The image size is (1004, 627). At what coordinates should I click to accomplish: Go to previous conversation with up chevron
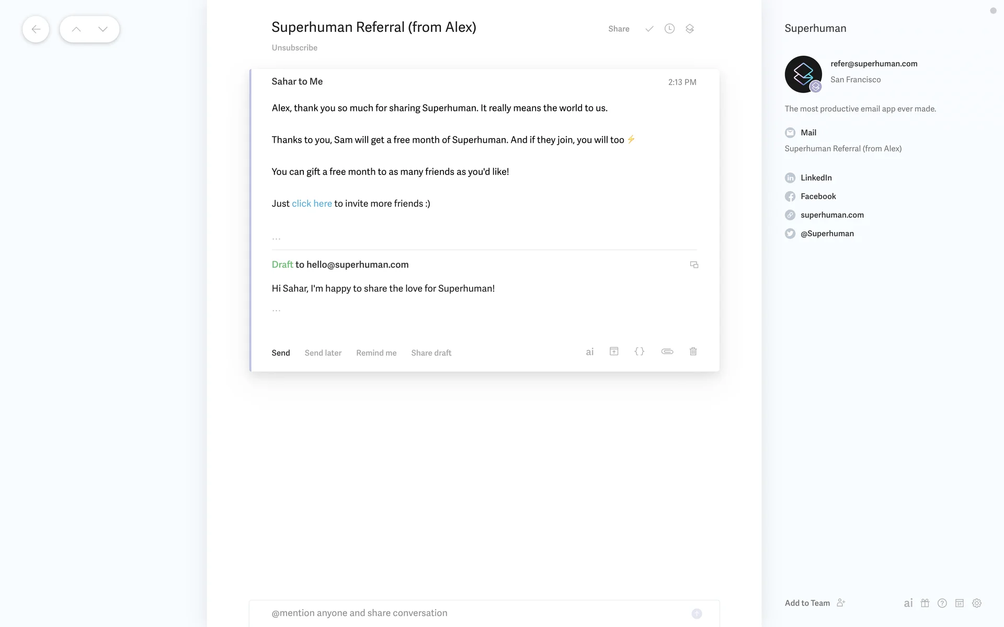click(x=76, y=29)
